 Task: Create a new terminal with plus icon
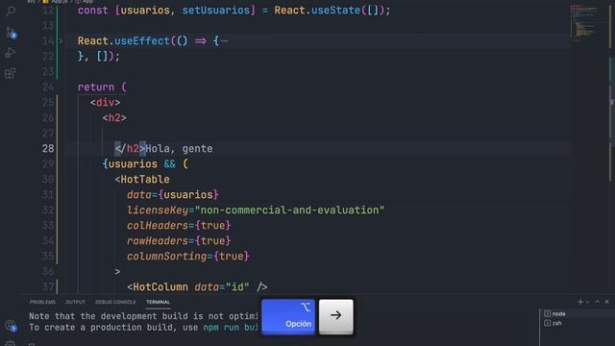[x=580, y=302]
